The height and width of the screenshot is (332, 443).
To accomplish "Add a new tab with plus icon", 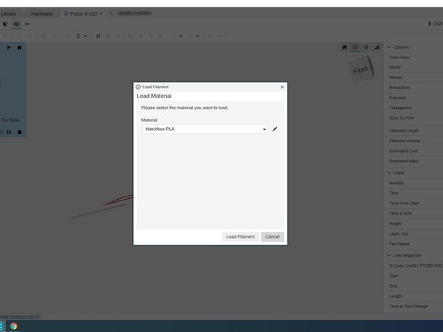I will click(111, 13).
